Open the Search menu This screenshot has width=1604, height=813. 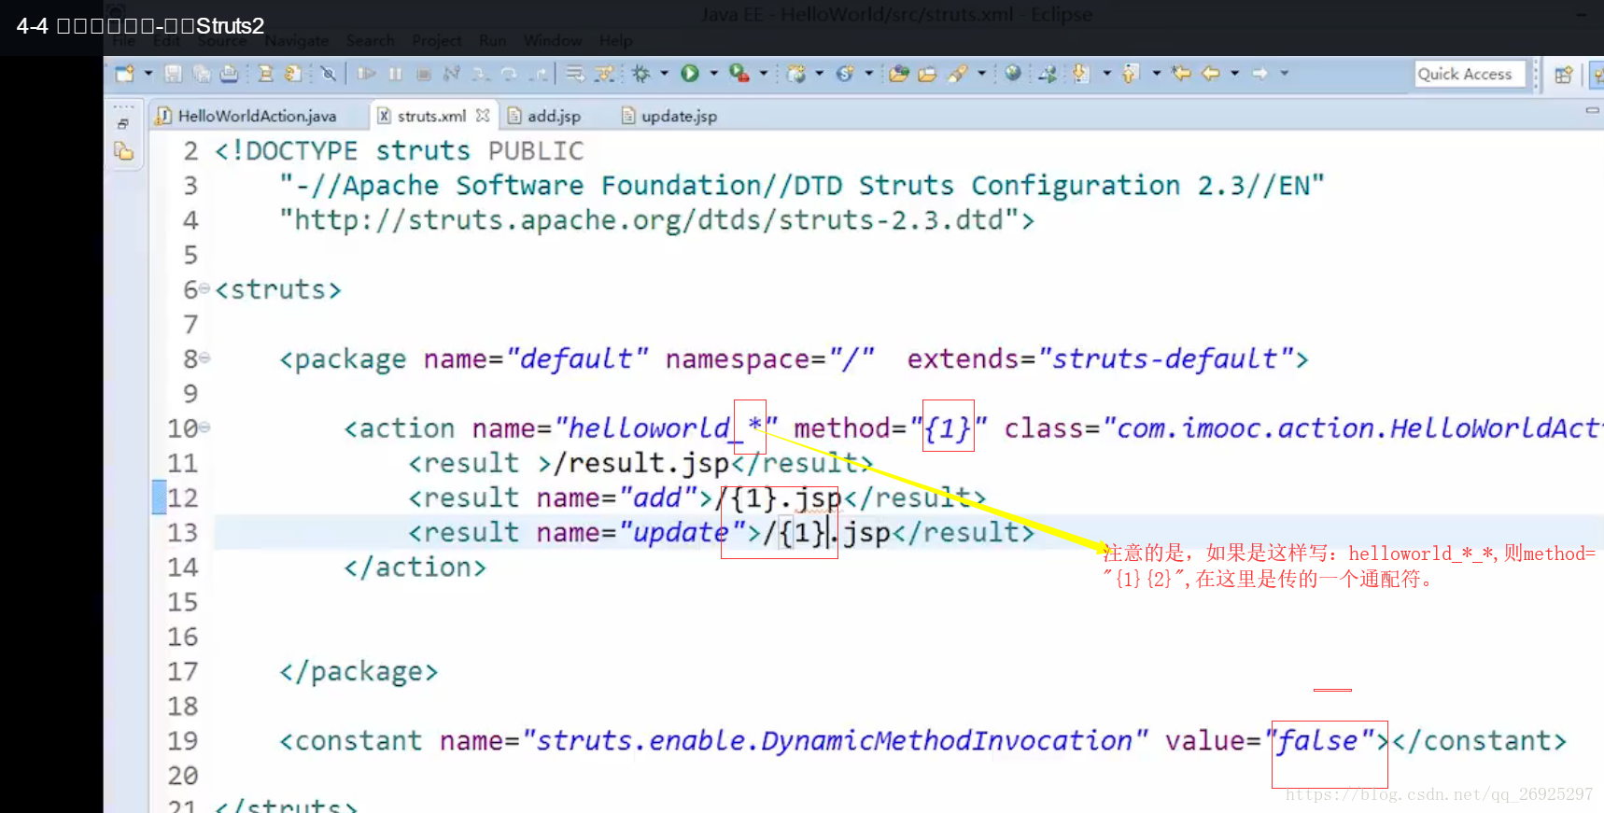pos(370,40)
